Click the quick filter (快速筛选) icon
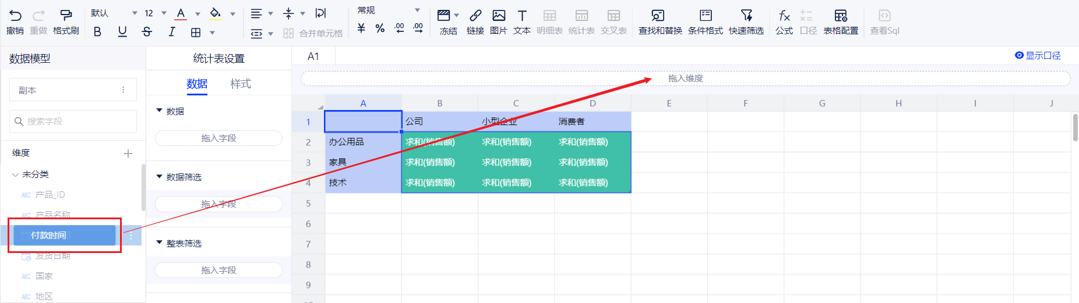 746,16
